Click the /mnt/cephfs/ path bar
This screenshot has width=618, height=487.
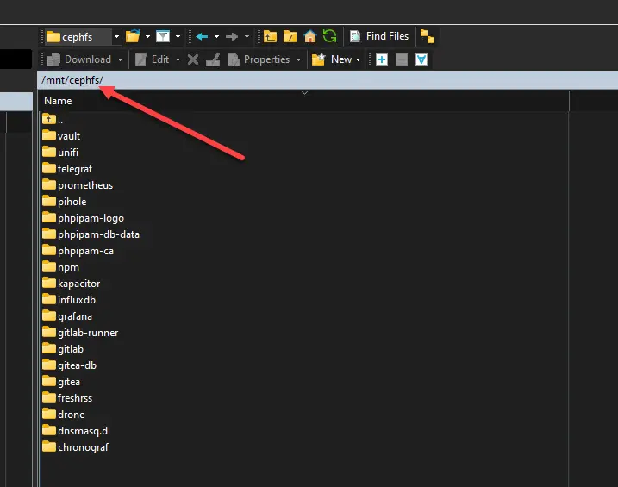pyautogui.click(x=328, y=80)
